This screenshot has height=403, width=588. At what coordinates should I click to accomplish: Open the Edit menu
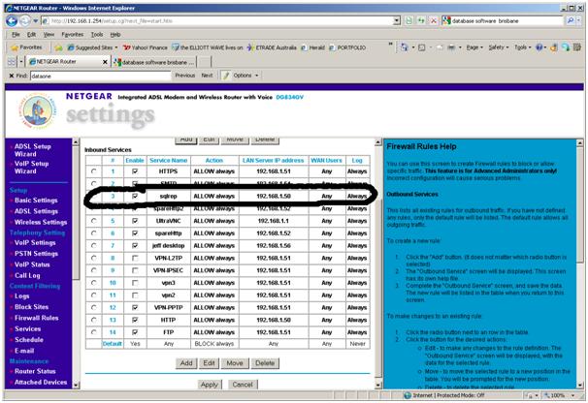[x=31, y=35]
